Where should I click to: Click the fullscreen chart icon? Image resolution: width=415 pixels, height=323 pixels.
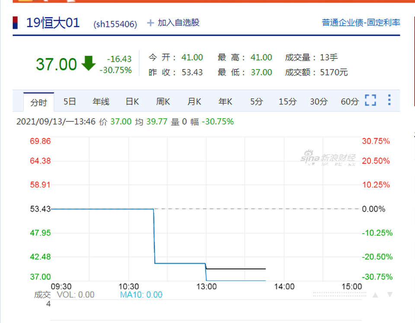pyautogui.click(x=370, y=100)
